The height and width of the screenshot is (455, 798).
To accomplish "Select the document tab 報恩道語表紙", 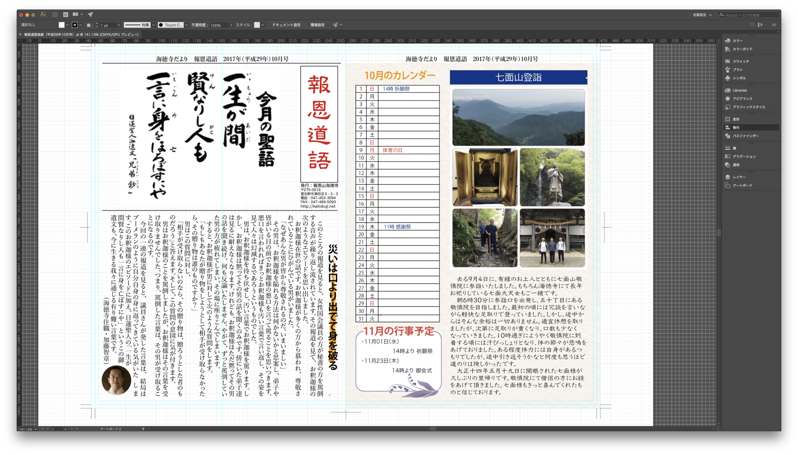I will point(78,34).
